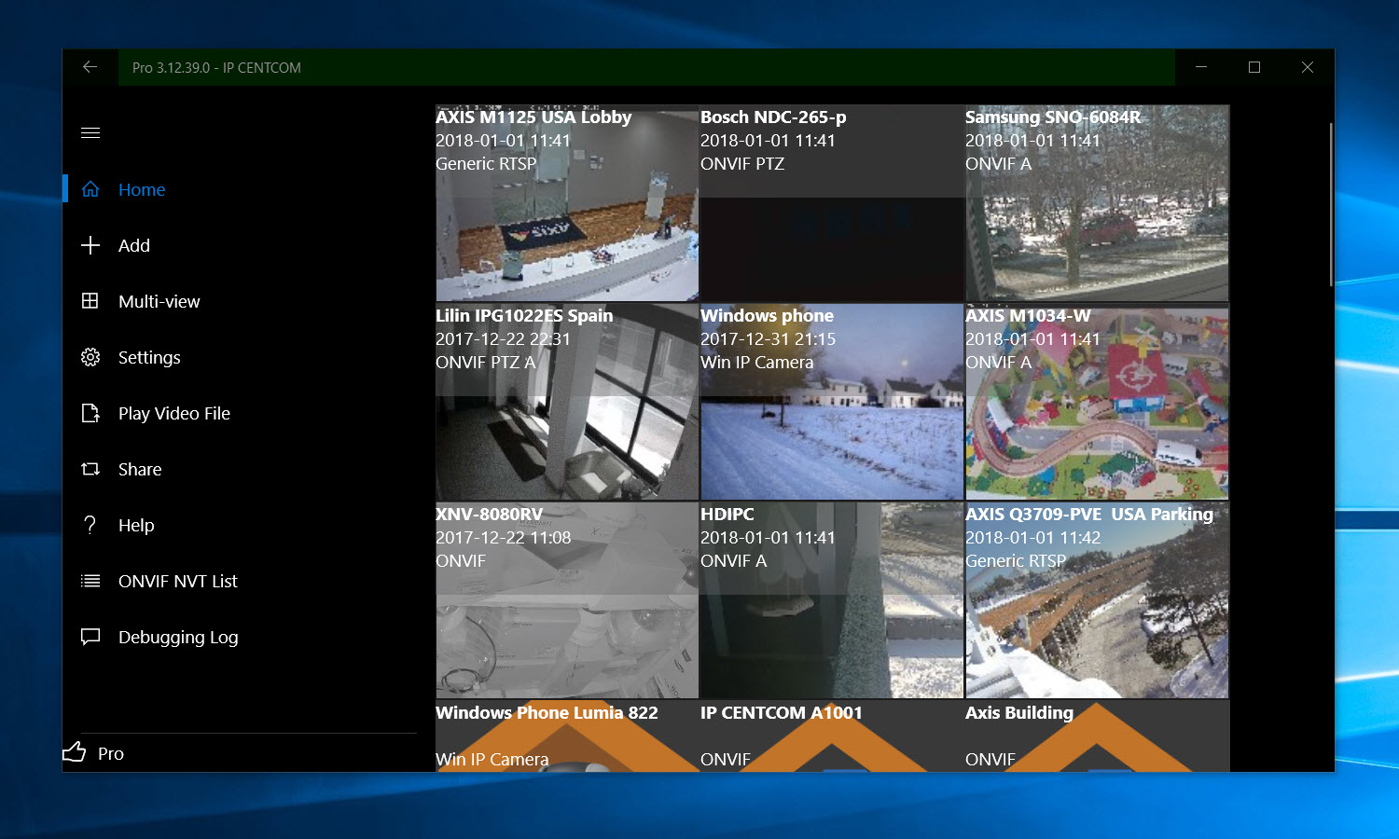Viewport: 1399px width, 839px height.
Task: Select the Pro label at bottom
Action: coord(111,753)
